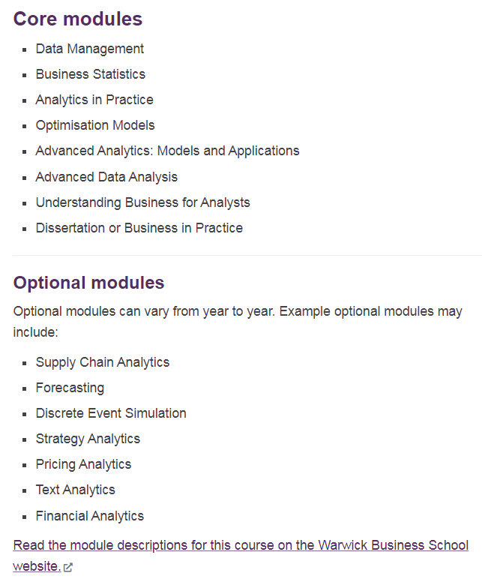This screenshot has height=585, width=482.
Task: Click Understanding Business for Analysts
Action: tap(142, 202)
